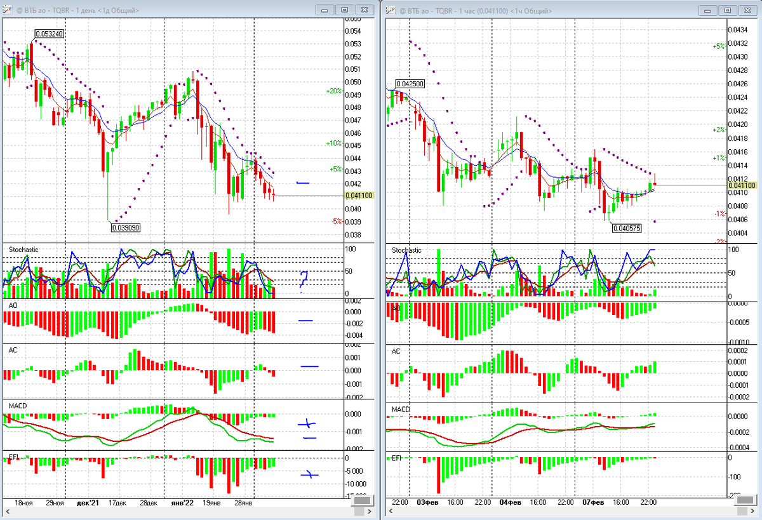The height and width of the screenshot is (520, 762).
Task: Click the -1% level marker on hourly chart
Action: point(719,214)
